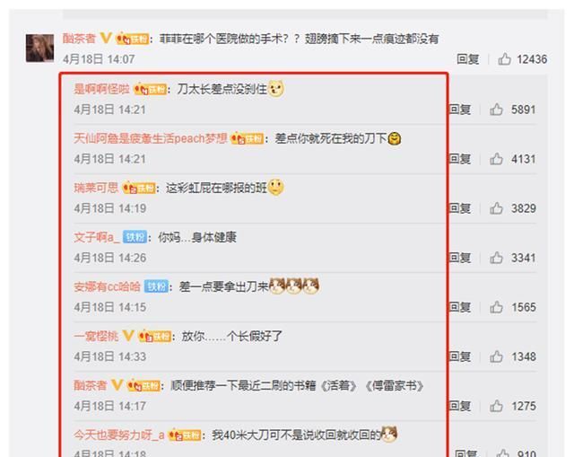Open the top commenter's avatar photo
The width and height of the screenshot is (574, 457).
click(x=39, y=48)
